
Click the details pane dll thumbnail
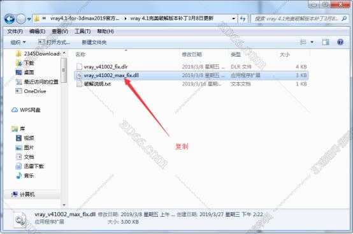tap(20, 219)
